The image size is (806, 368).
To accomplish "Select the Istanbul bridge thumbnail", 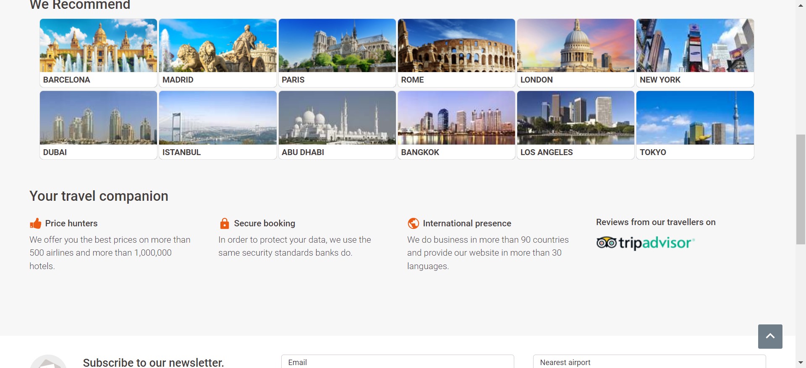I will 217,118.
